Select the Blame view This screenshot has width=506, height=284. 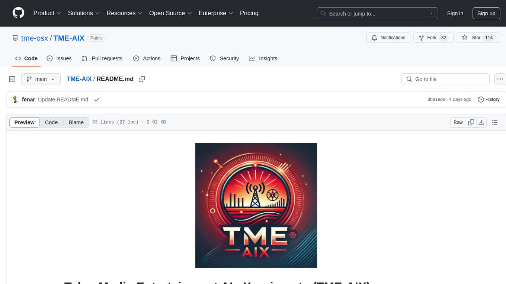[x=76, y=122]
